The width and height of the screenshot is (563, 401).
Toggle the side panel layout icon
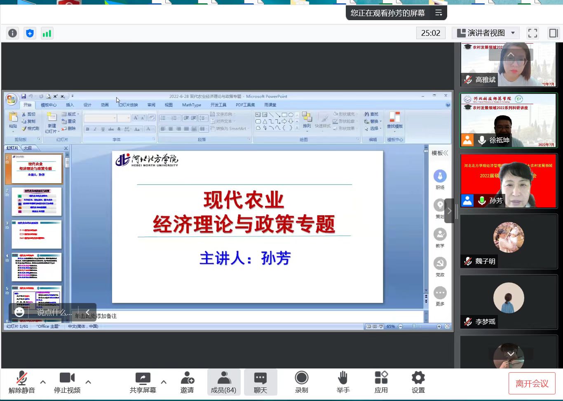pyautogui.click(x=553, y=33)
